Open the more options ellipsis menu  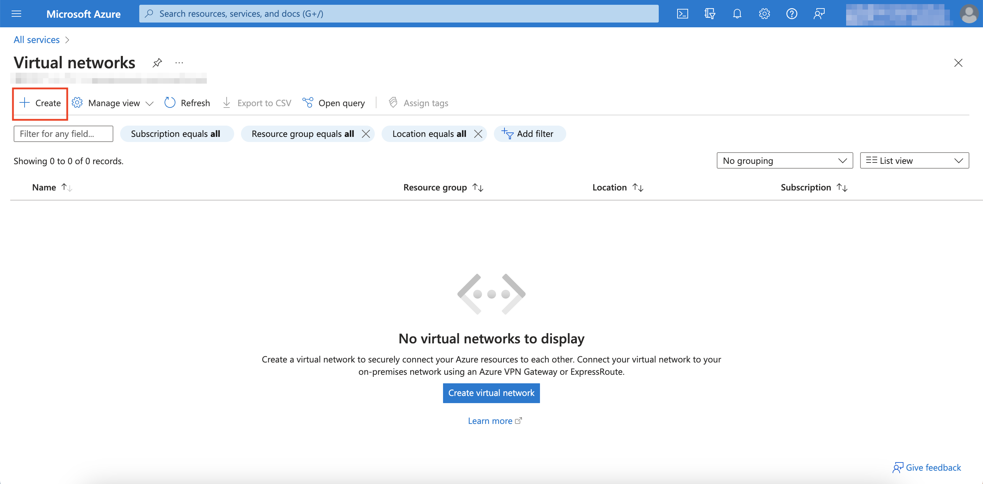click(179, 62)
